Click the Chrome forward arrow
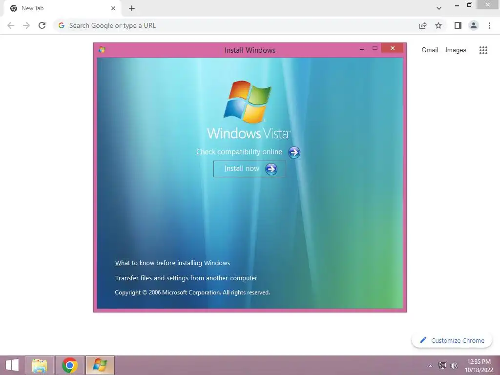The image size is (500, 375). 26,25
